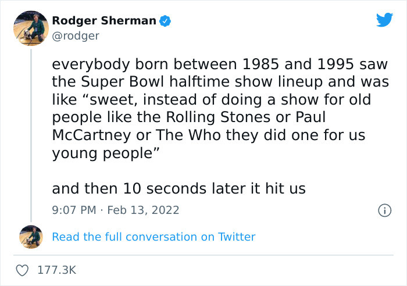Like the tweet with the heart icon
This screenshot has width=407, height=286.
tap(23, 270)
